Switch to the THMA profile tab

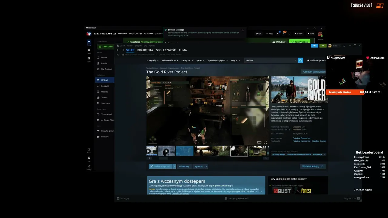pos(183,50)
